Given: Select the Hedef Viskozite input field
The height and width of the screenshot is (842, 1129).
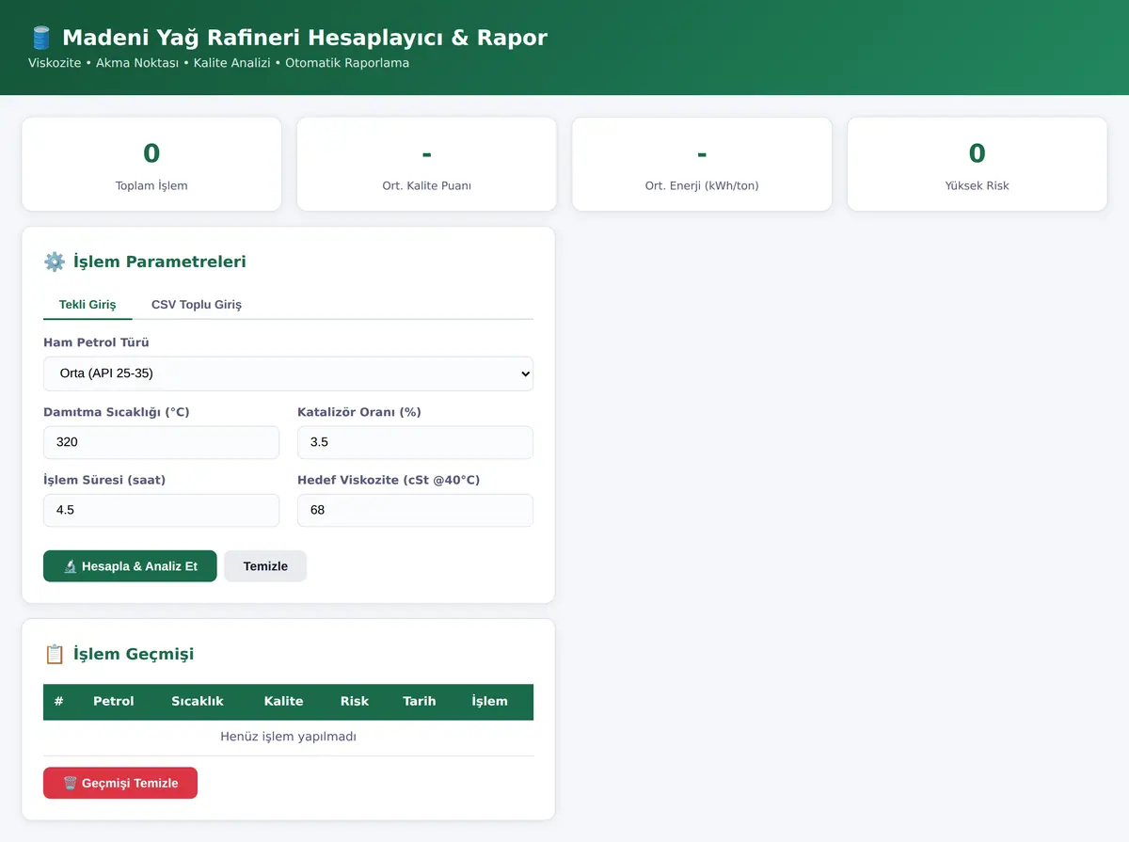Looking at the screenshot, I should point(415,510).
